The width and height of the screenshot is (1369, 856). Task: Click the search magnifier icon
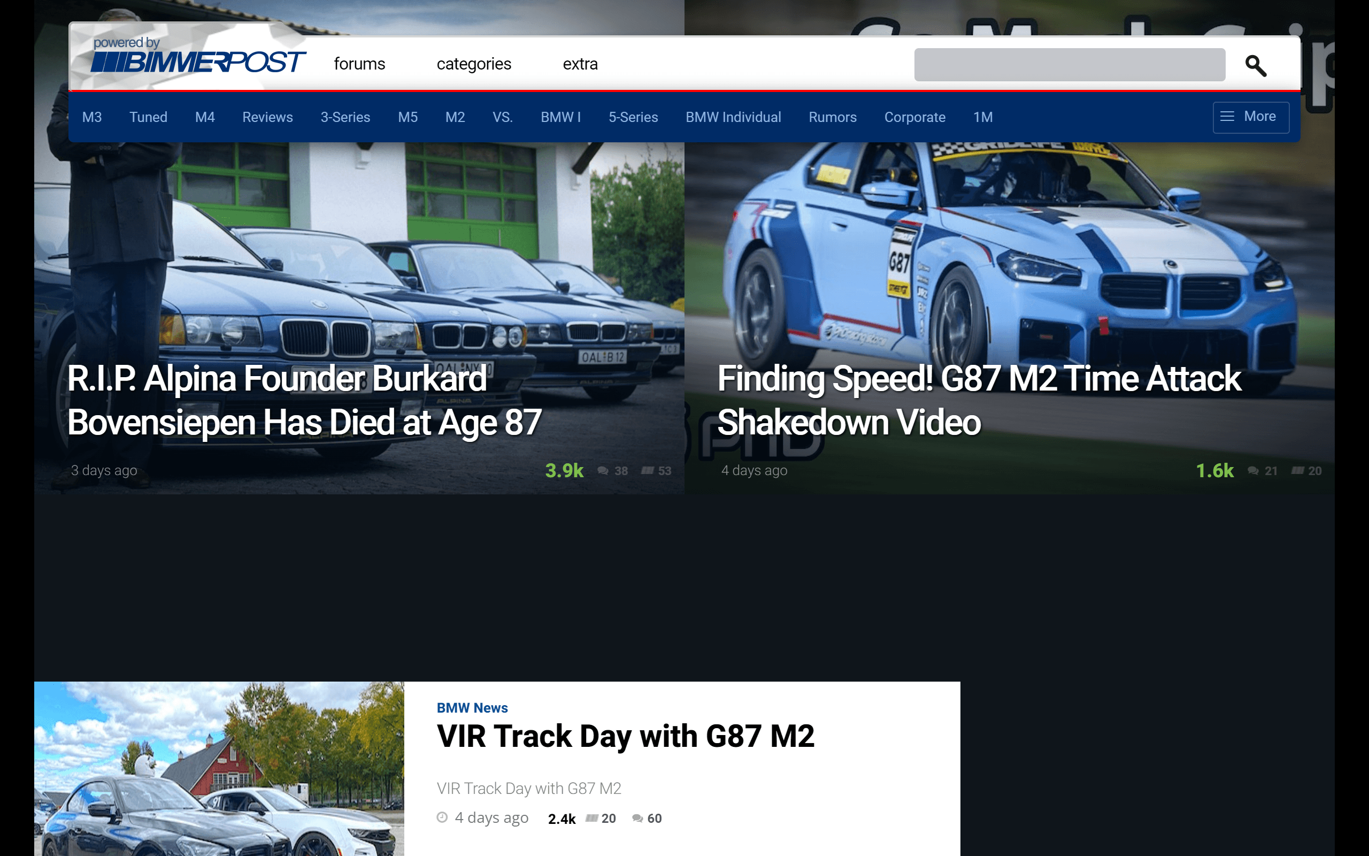(x=1256, y=66)
